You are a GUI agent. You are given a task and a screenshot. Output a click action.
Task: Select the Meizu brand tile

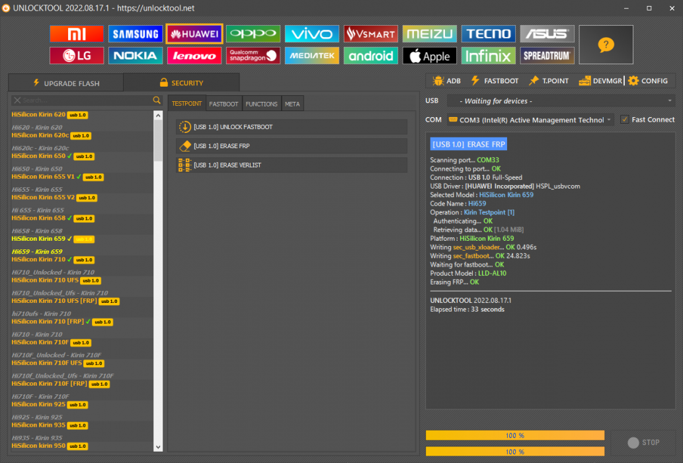430,34
